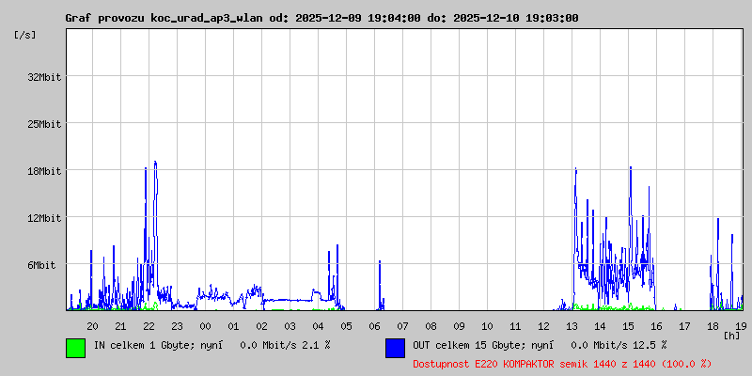Click the red 'Dostupnost E220 KOMPAKTOR' availability text
752x376 pixels.
click(x=562, y=365)
